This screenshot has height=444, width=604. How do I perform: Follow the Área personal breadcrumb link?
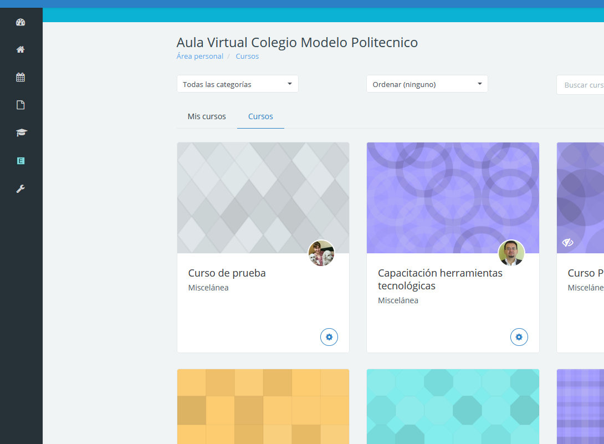pyautogui.click(x=200, y=57)
